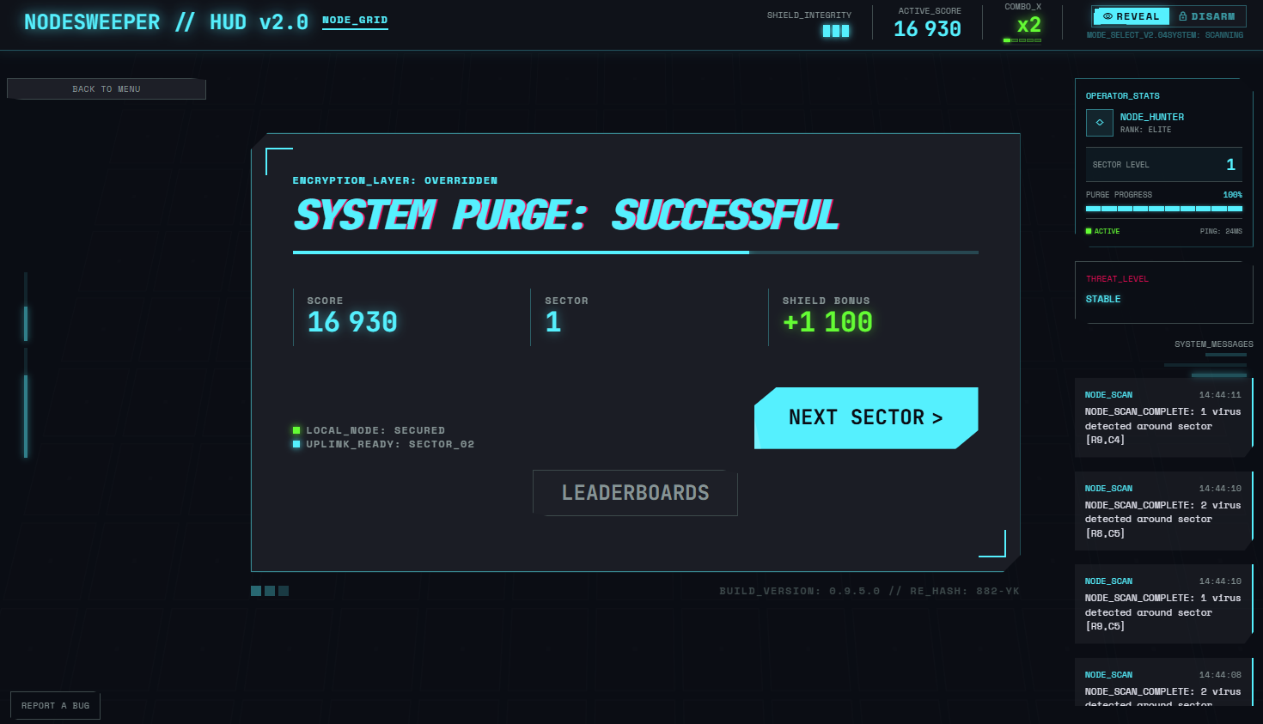The image size is (1263, 724).
Task: Click the SECTOR LEVEL row showing 1
Action: coord(1164,164)
